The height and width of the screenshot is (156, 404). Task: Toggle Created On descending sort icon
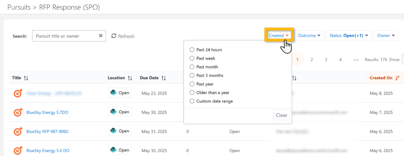[x=398, y=78]
